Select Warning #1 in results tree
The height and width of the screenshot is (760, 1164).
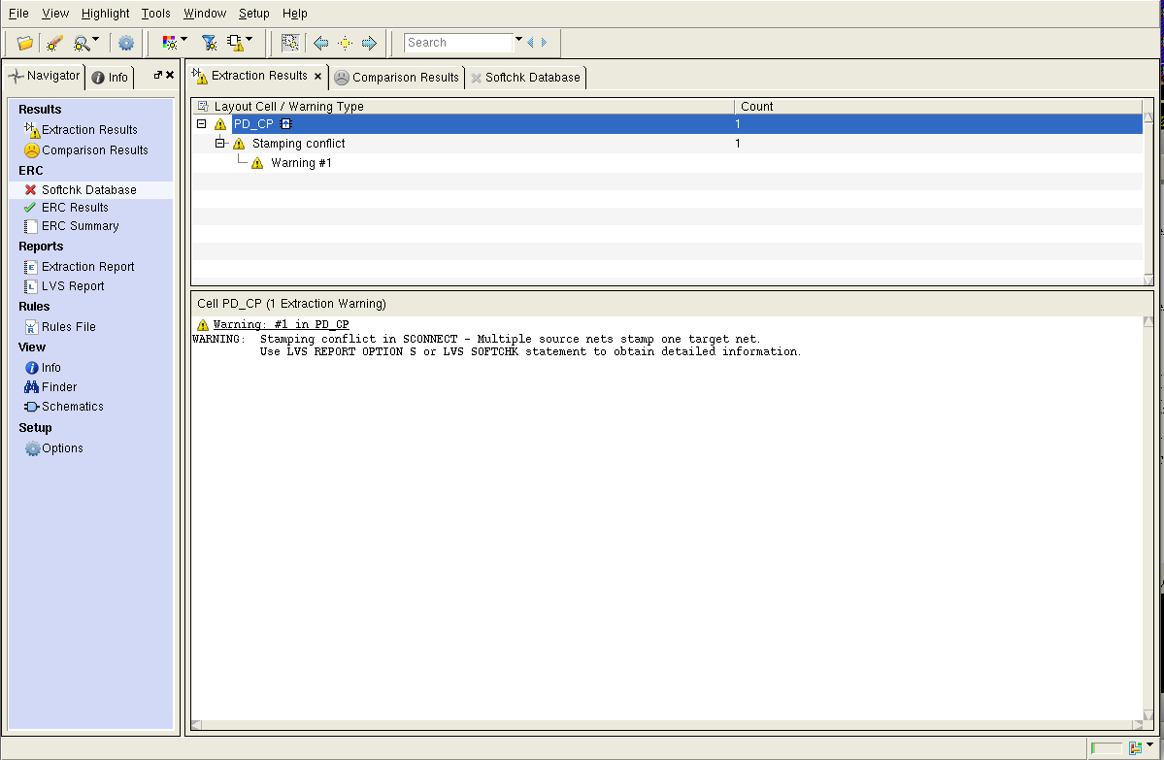pos(301,163)
